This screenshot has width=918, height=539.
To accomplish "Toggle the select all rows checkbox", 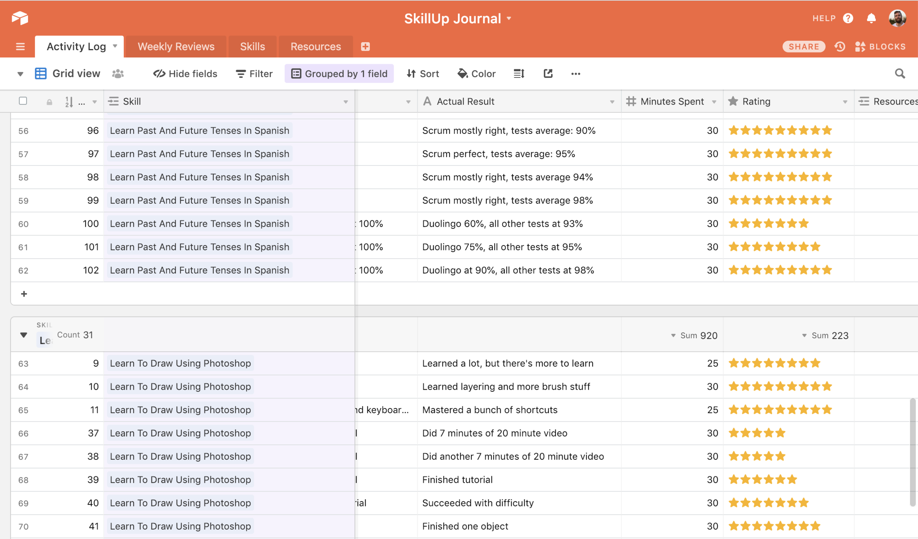I will coord(23,101).
